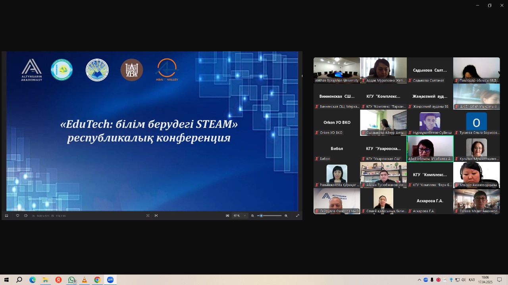Open the Windows notification center
Viewport: 508px width, 285px height.
[x=500, y=280]
